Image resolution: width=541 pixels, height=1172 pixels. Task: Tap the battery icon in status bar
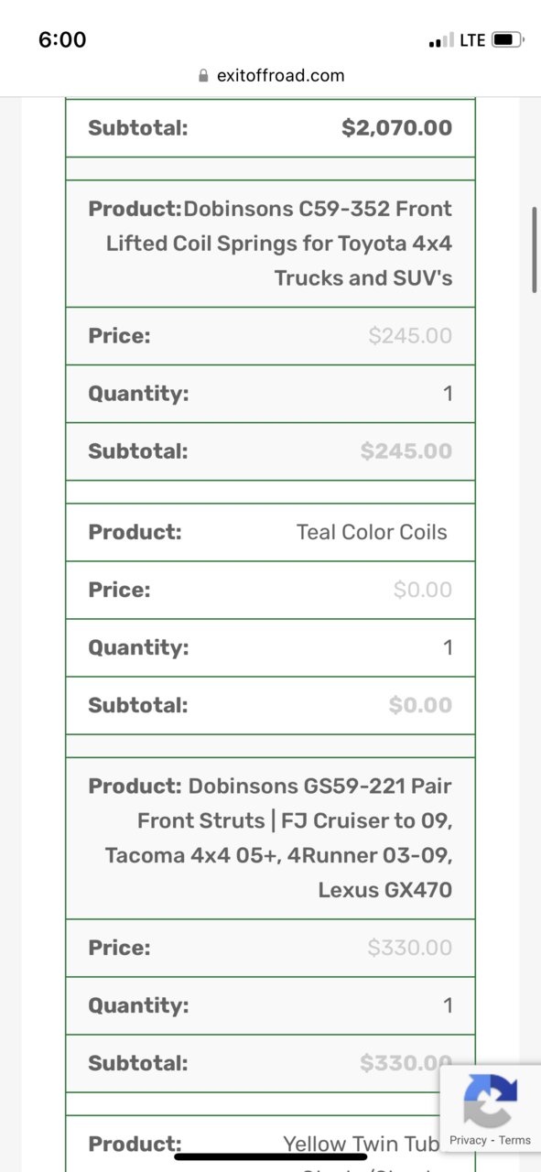pos(506,40)
